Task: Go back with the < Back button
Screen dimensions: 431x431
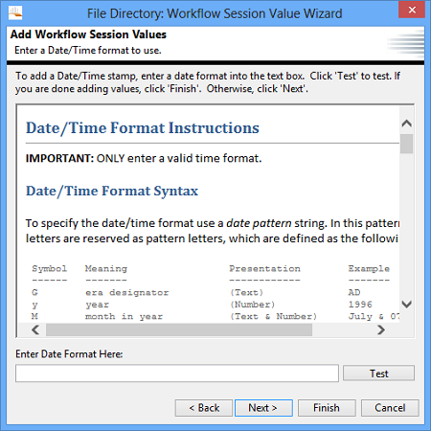Action: pos(204,408)
